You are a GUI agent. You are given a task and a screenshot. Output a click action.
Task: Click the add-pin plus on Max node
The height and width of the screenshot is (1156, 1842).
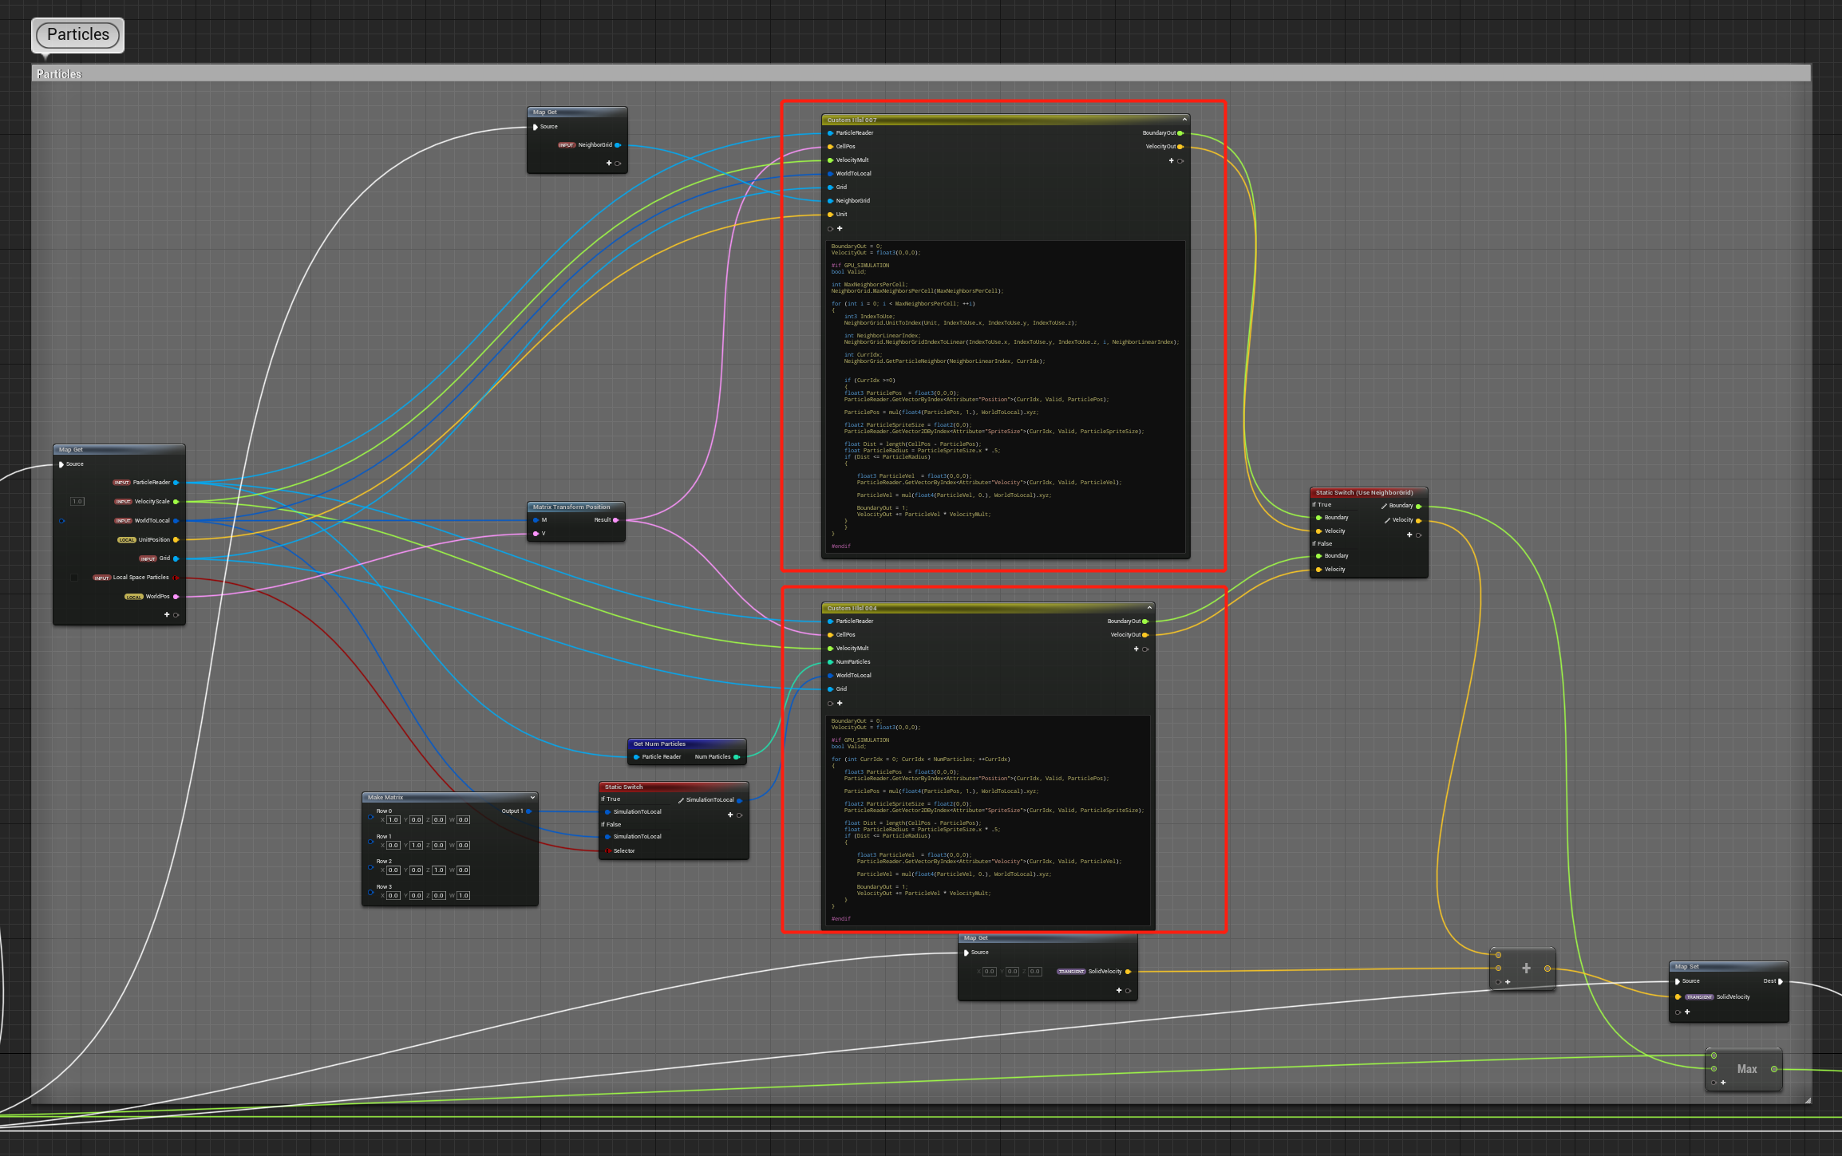(1723, 1083)
